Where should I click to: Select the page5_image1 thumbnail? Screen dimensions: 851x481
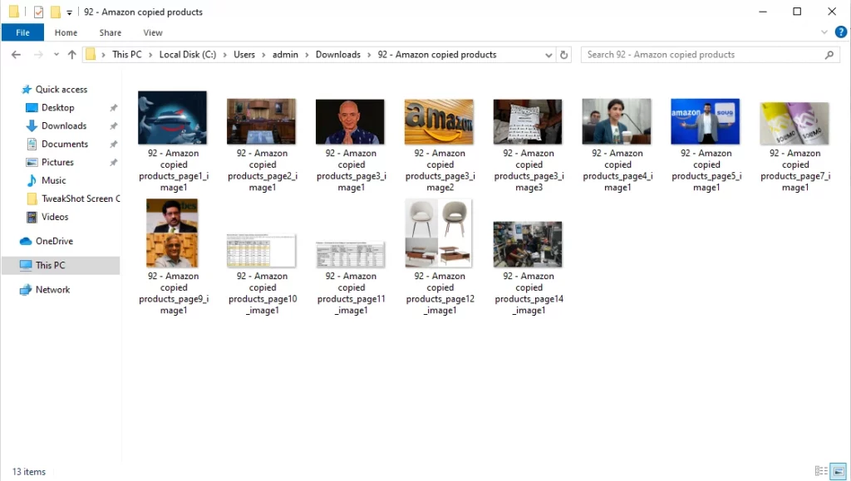(x=706, y=121)
